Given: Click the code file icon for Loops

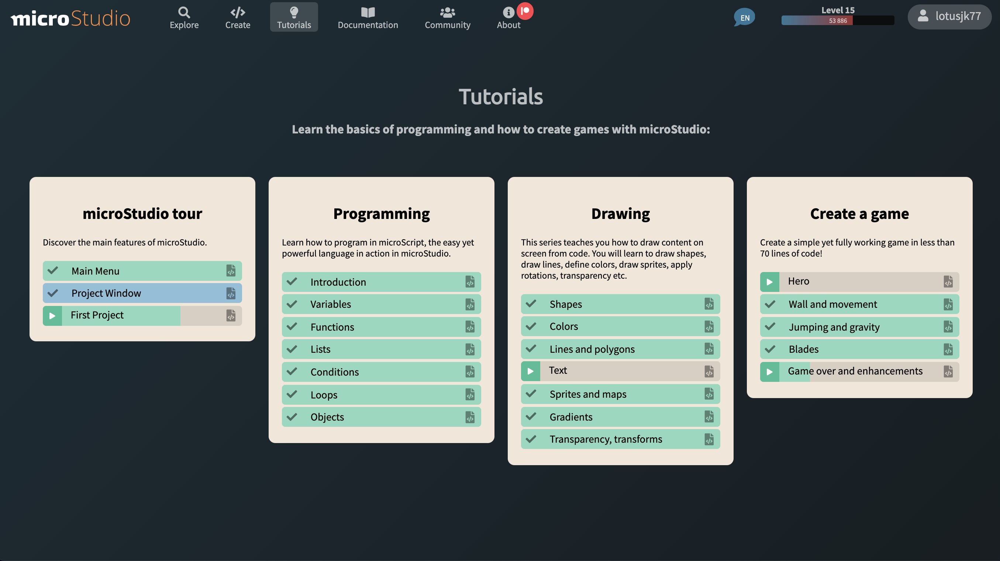Looking at the screenshot, I should tap(470, 395).
